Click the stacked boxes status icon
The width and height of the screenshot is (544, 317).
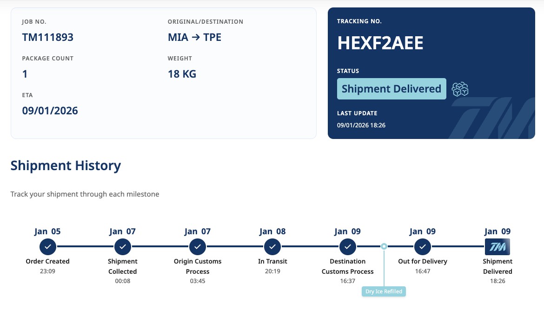[x=460, y=89]
